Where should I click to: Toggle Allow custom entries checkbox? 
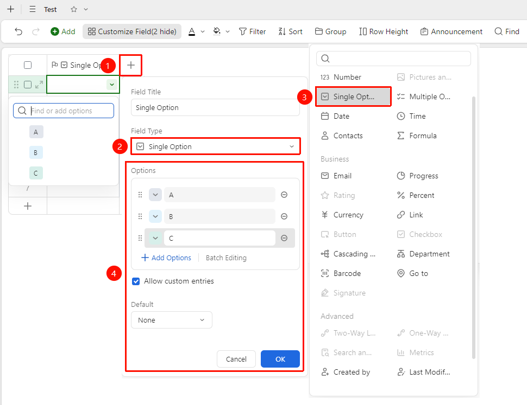tap(136, 281)
